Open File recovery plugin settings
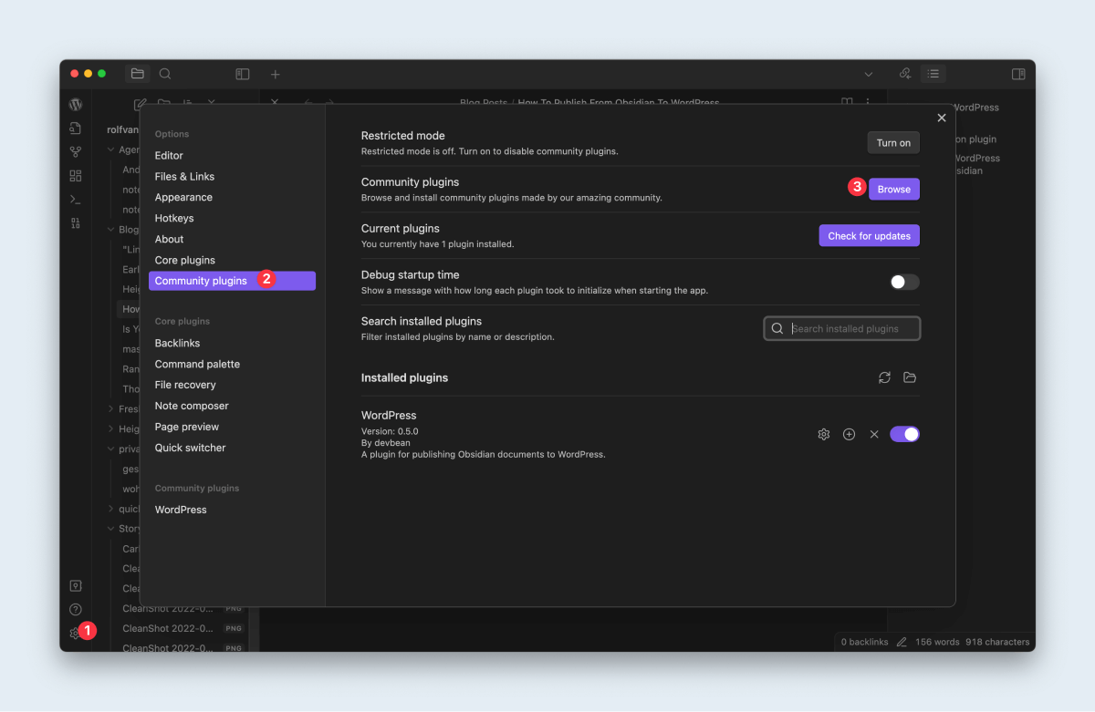1095x712 pixels. (232, 386)
